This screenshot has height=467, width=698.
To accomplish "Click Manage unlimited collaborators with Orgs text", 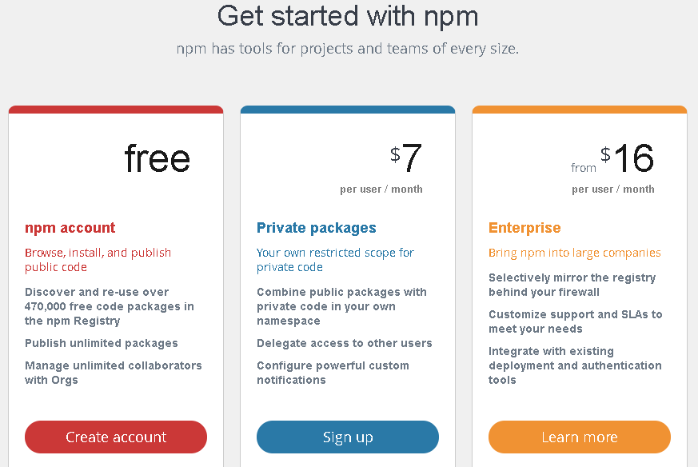I will coord(113,373).
